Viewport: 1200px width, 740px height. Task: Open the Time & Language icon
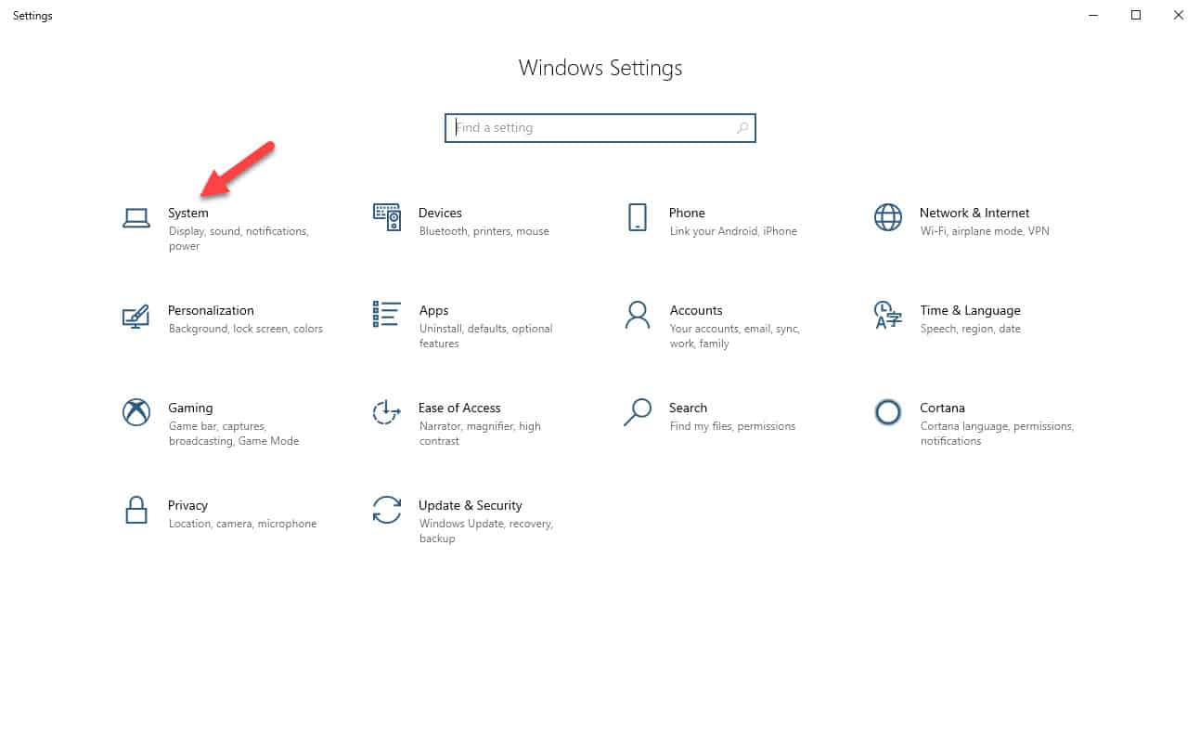click(x=888, y=315)
